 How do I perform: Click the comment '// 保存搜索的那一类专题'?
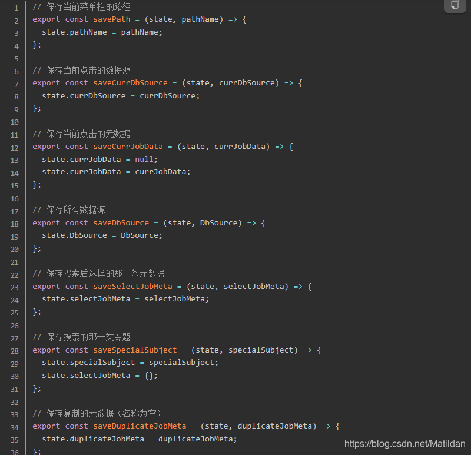point(81,337)
